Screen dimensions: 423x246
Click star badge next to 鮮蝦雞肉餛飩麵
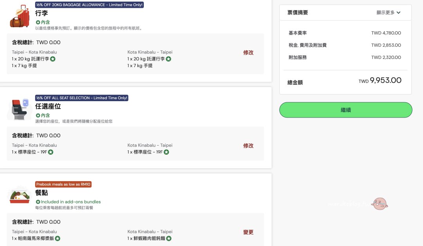click(x=169, y=239)
